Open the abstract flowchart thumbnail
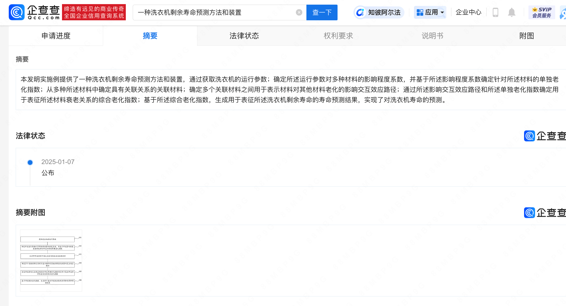 pyautogui.click(x=51, y=260)
